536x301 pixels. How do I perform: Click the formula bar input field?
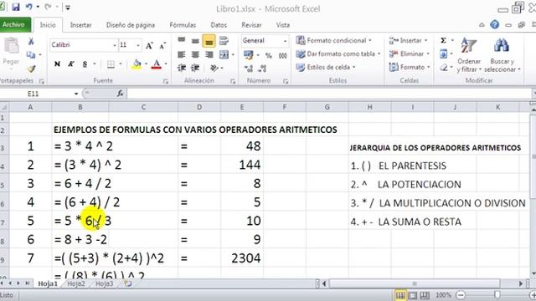[329, 93]
